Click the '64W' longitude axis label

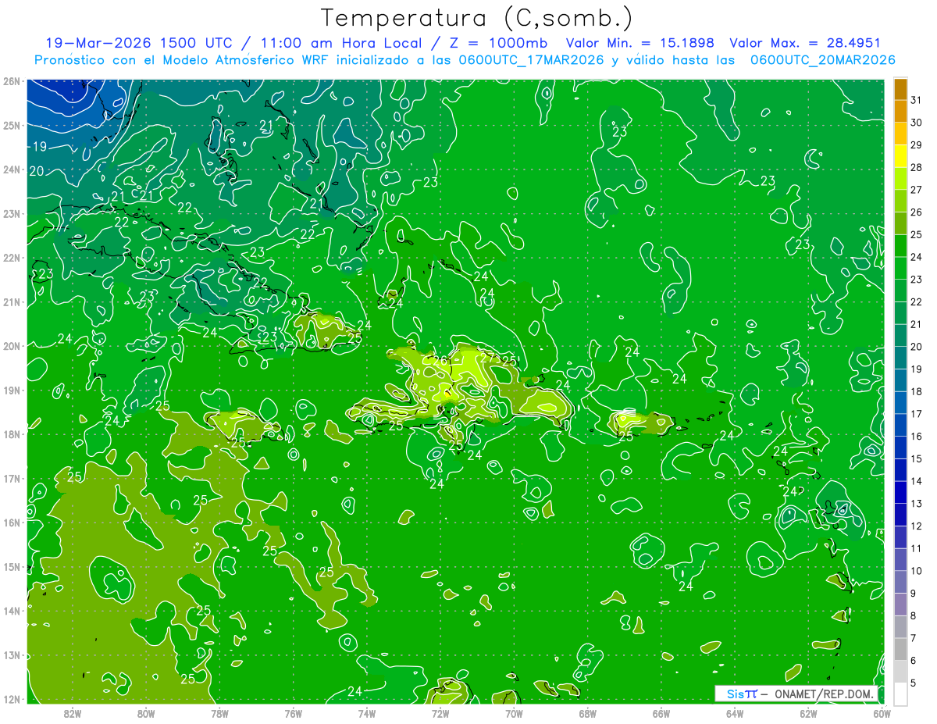tap(735, 713)
